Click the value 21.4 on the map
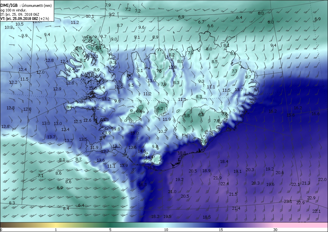Screen dimensions: 328x232 [236, 208]
